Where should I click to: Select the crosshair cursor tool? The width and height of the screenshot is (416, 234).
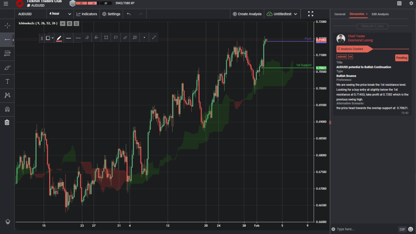[7, 25]
